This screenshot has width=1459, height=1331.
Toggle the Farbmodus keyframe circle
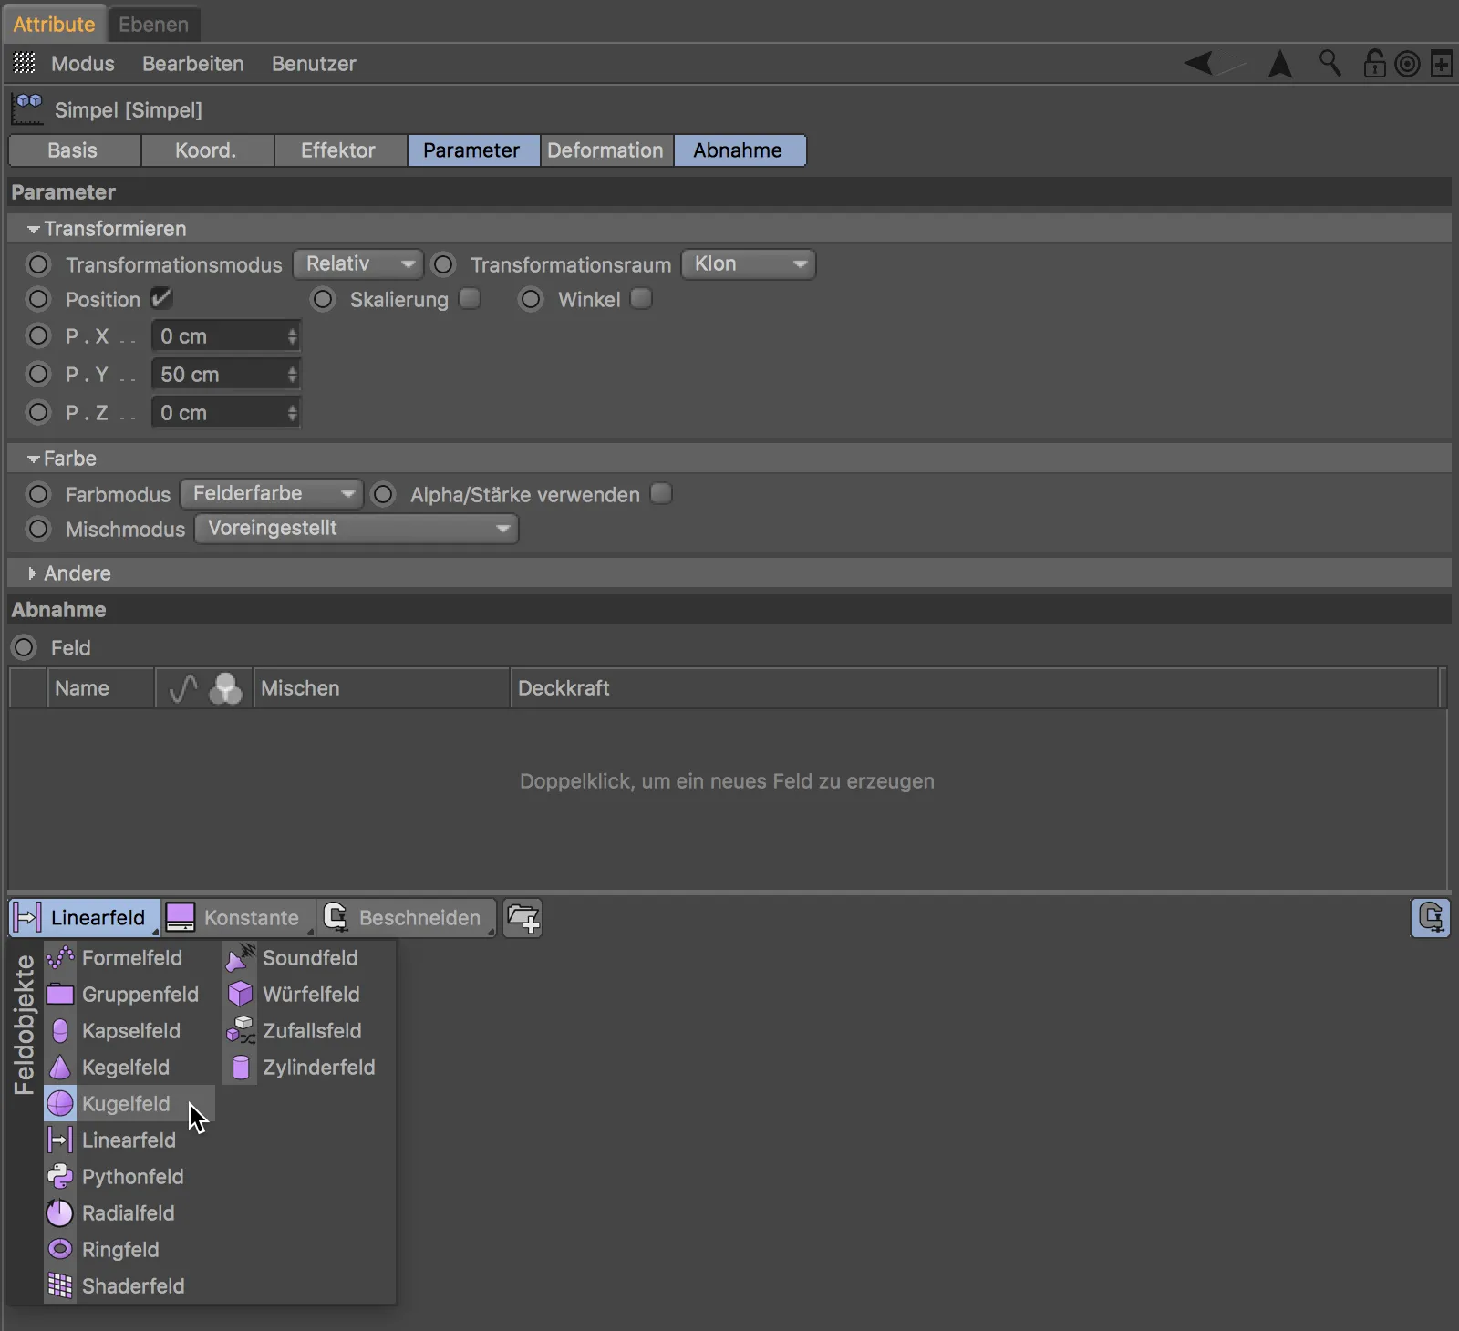click(x=38, y=494)
